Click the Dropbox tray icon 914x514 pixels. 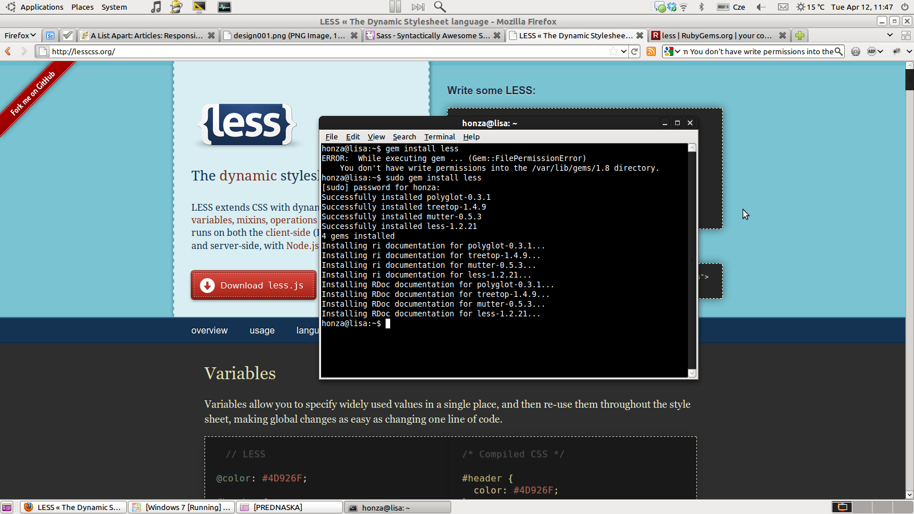[x=672, y=7]
